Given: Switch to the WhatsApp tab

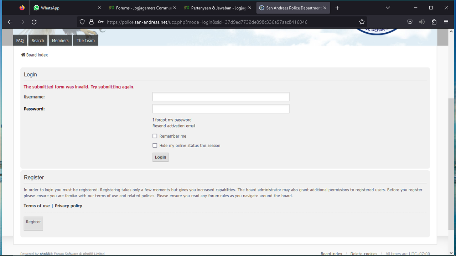Looking at the screenshot, I should pyautogui.click(x=67, y=8).
